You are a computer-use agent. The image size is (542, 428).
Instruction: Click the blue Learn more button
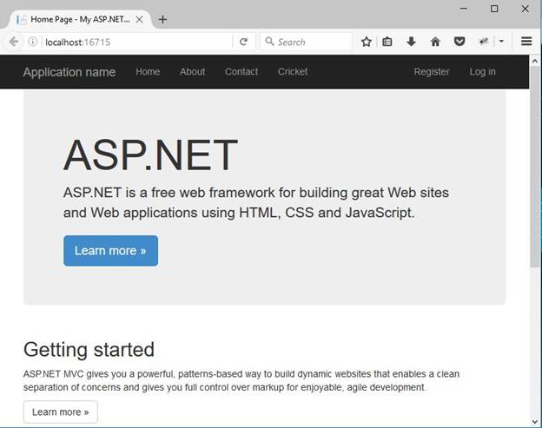pyautogui.click(x=110, y=251)
